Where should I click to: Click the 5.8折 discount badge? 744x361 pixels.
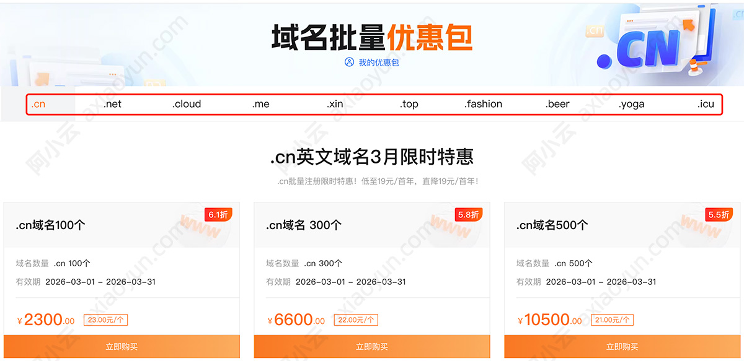pos(469,215)
